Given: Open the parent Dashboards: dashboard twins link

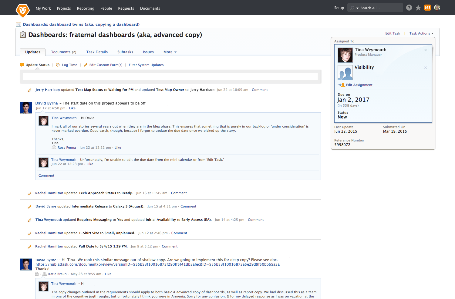Looking at the screenshot, I should (81, 24).
